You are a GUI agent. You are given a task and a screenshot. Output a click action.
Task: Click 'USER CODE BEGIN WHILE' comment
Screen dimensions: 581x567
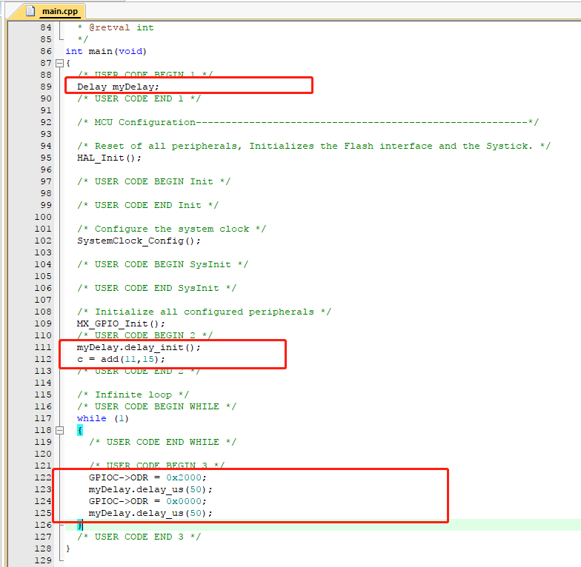pyautogui.click(x=157, y=407)
